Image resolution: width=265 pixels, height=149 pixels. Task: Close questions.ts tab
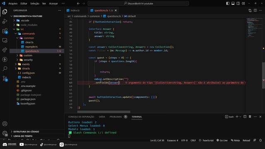(116, 10)
